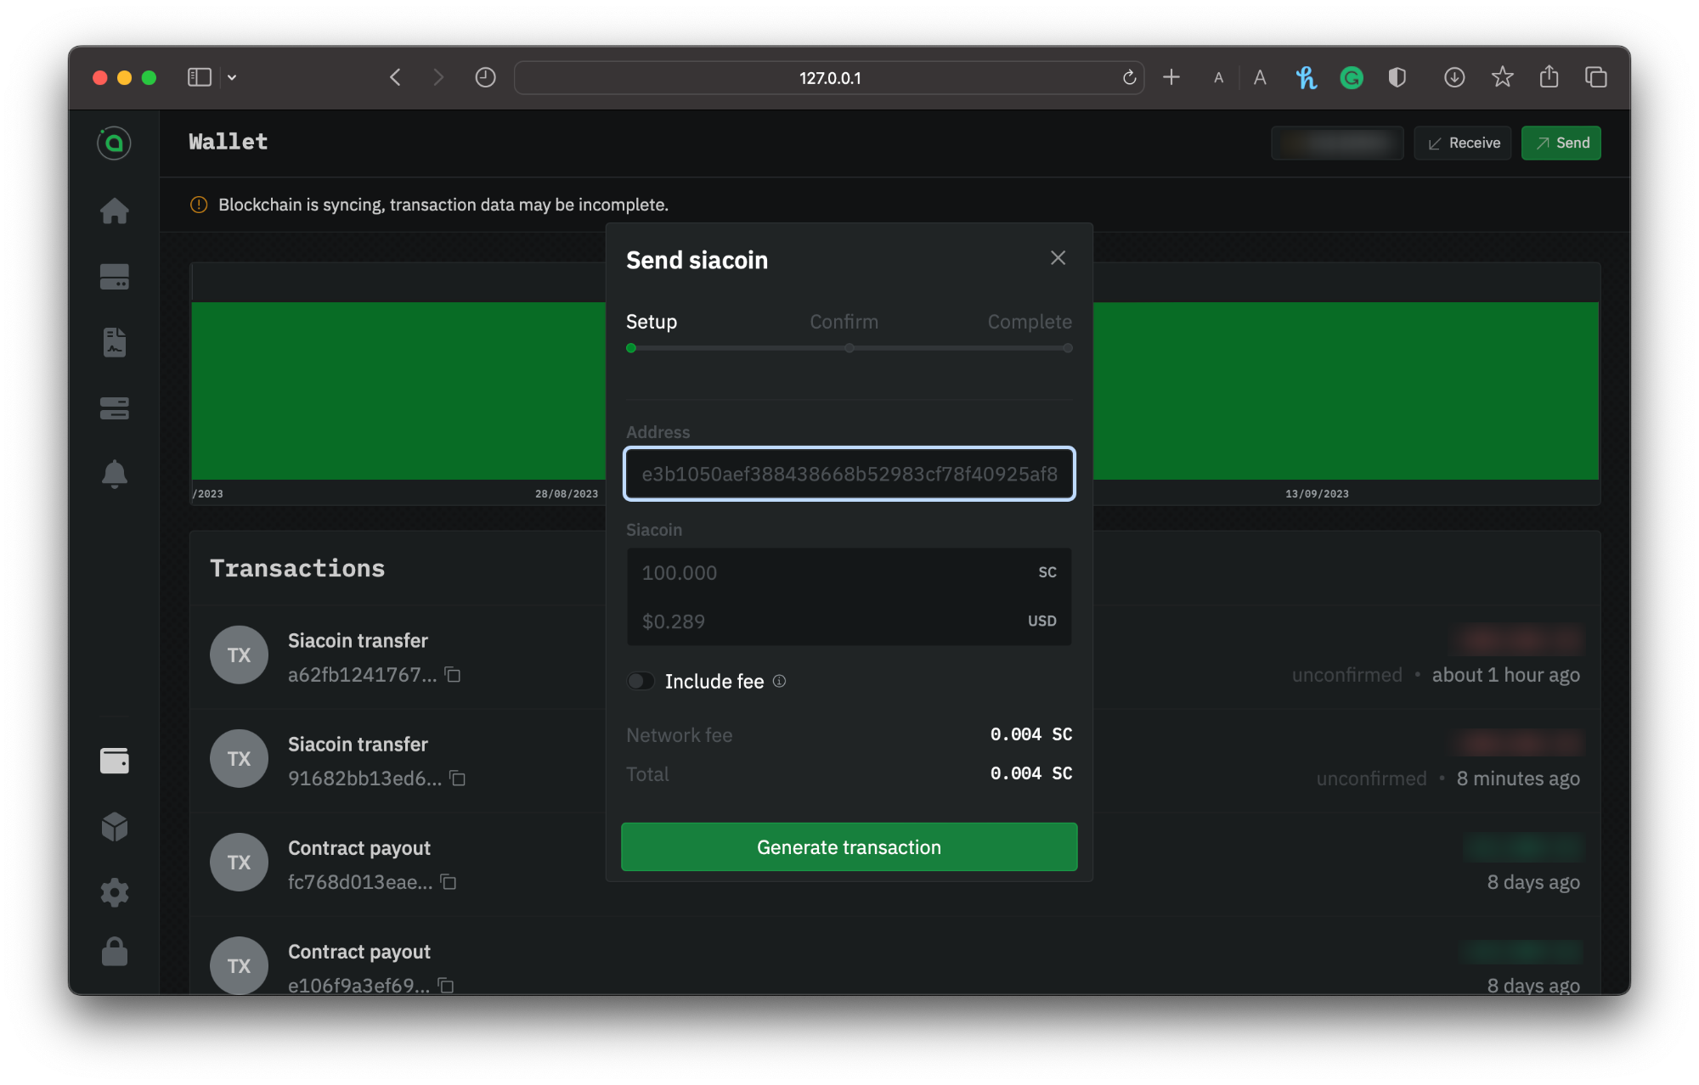Click the Generate transaction button

tap(849, 846)
